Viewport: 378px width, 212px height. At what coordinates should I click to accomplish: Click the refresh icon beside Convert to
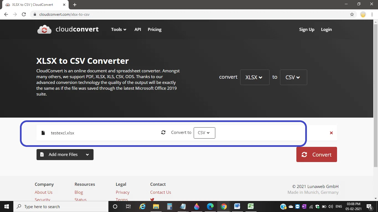point(163,132)
